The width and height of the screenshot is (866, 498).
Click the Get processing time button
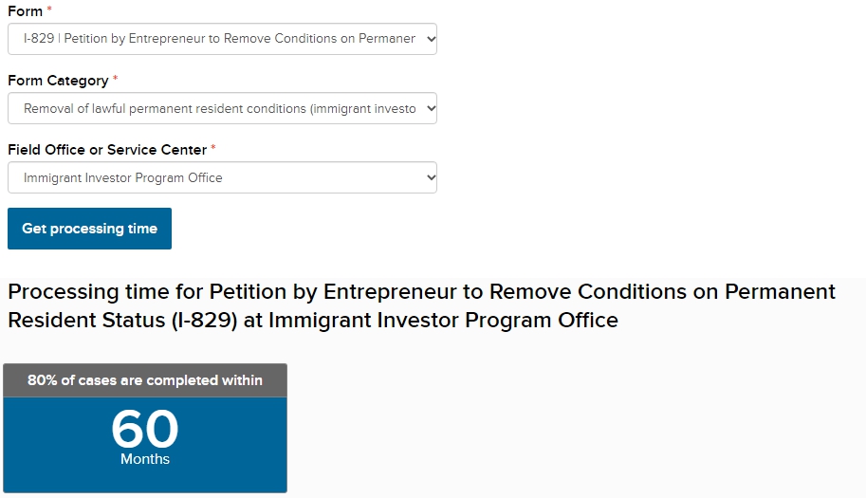(x=89, y=229)
